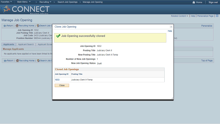Click the Clone Job Opening dialog title

(x=65, y=27)
